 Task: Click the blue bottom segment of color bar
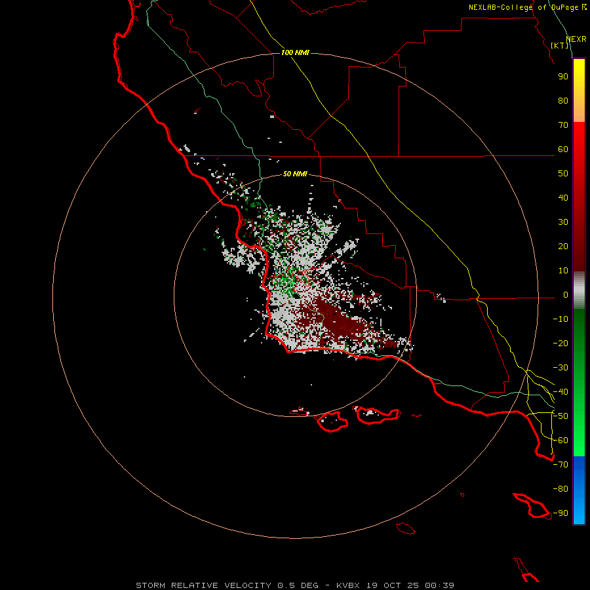point(579,490)
